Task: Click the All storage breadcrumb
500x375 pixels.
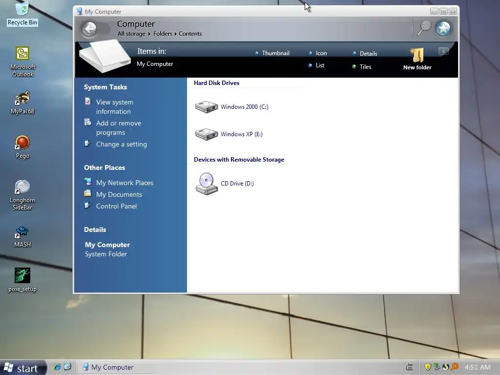Action: coord(131,34)
